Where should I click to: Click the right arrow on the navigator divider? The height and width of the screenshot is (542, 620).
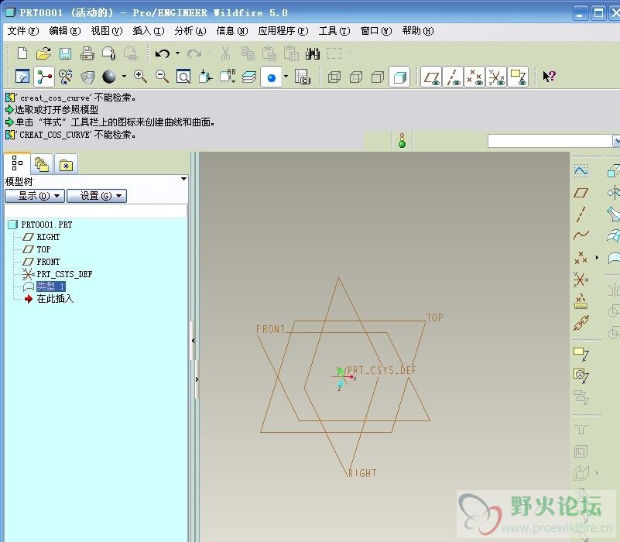(x=197, y=379)
